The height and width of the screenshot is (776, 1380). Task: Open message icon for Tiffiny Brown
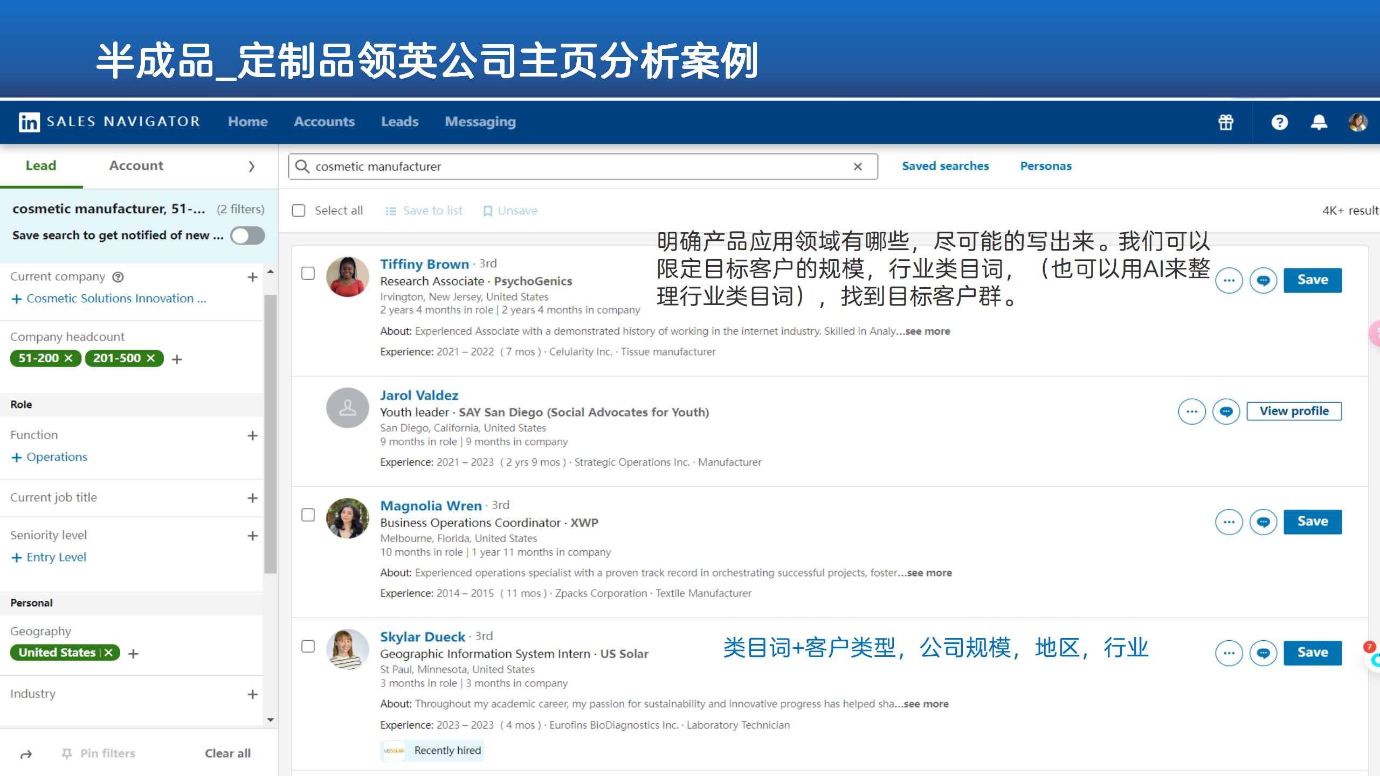point(1263,280)
